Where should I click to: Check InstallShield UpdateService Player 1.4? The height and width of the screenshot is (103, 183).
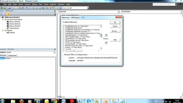(64, 31)
